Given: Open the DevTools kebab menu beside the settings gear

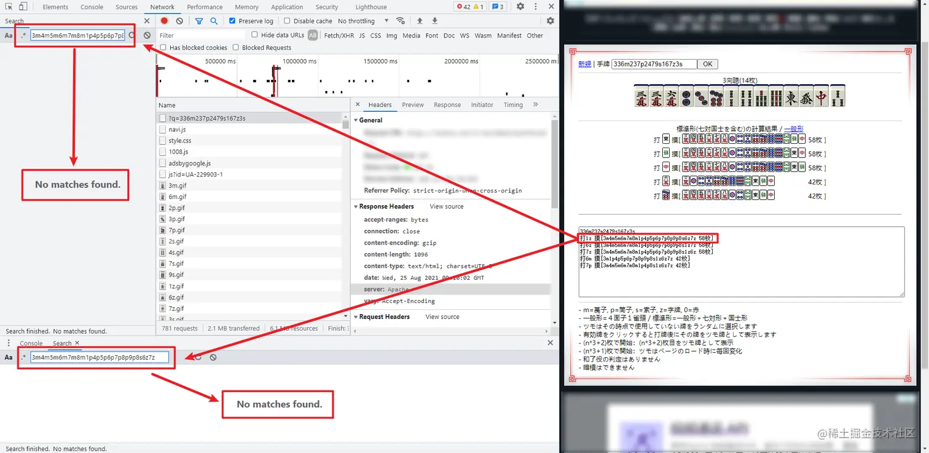Looking at the screenshot, I should [x=535, y=7].
